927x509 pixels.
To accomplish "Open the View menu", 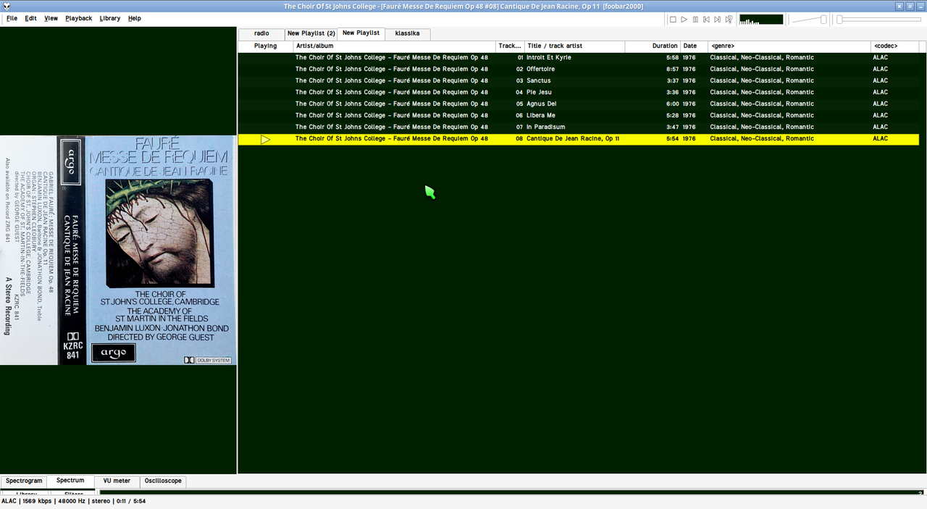I will 51,18.
